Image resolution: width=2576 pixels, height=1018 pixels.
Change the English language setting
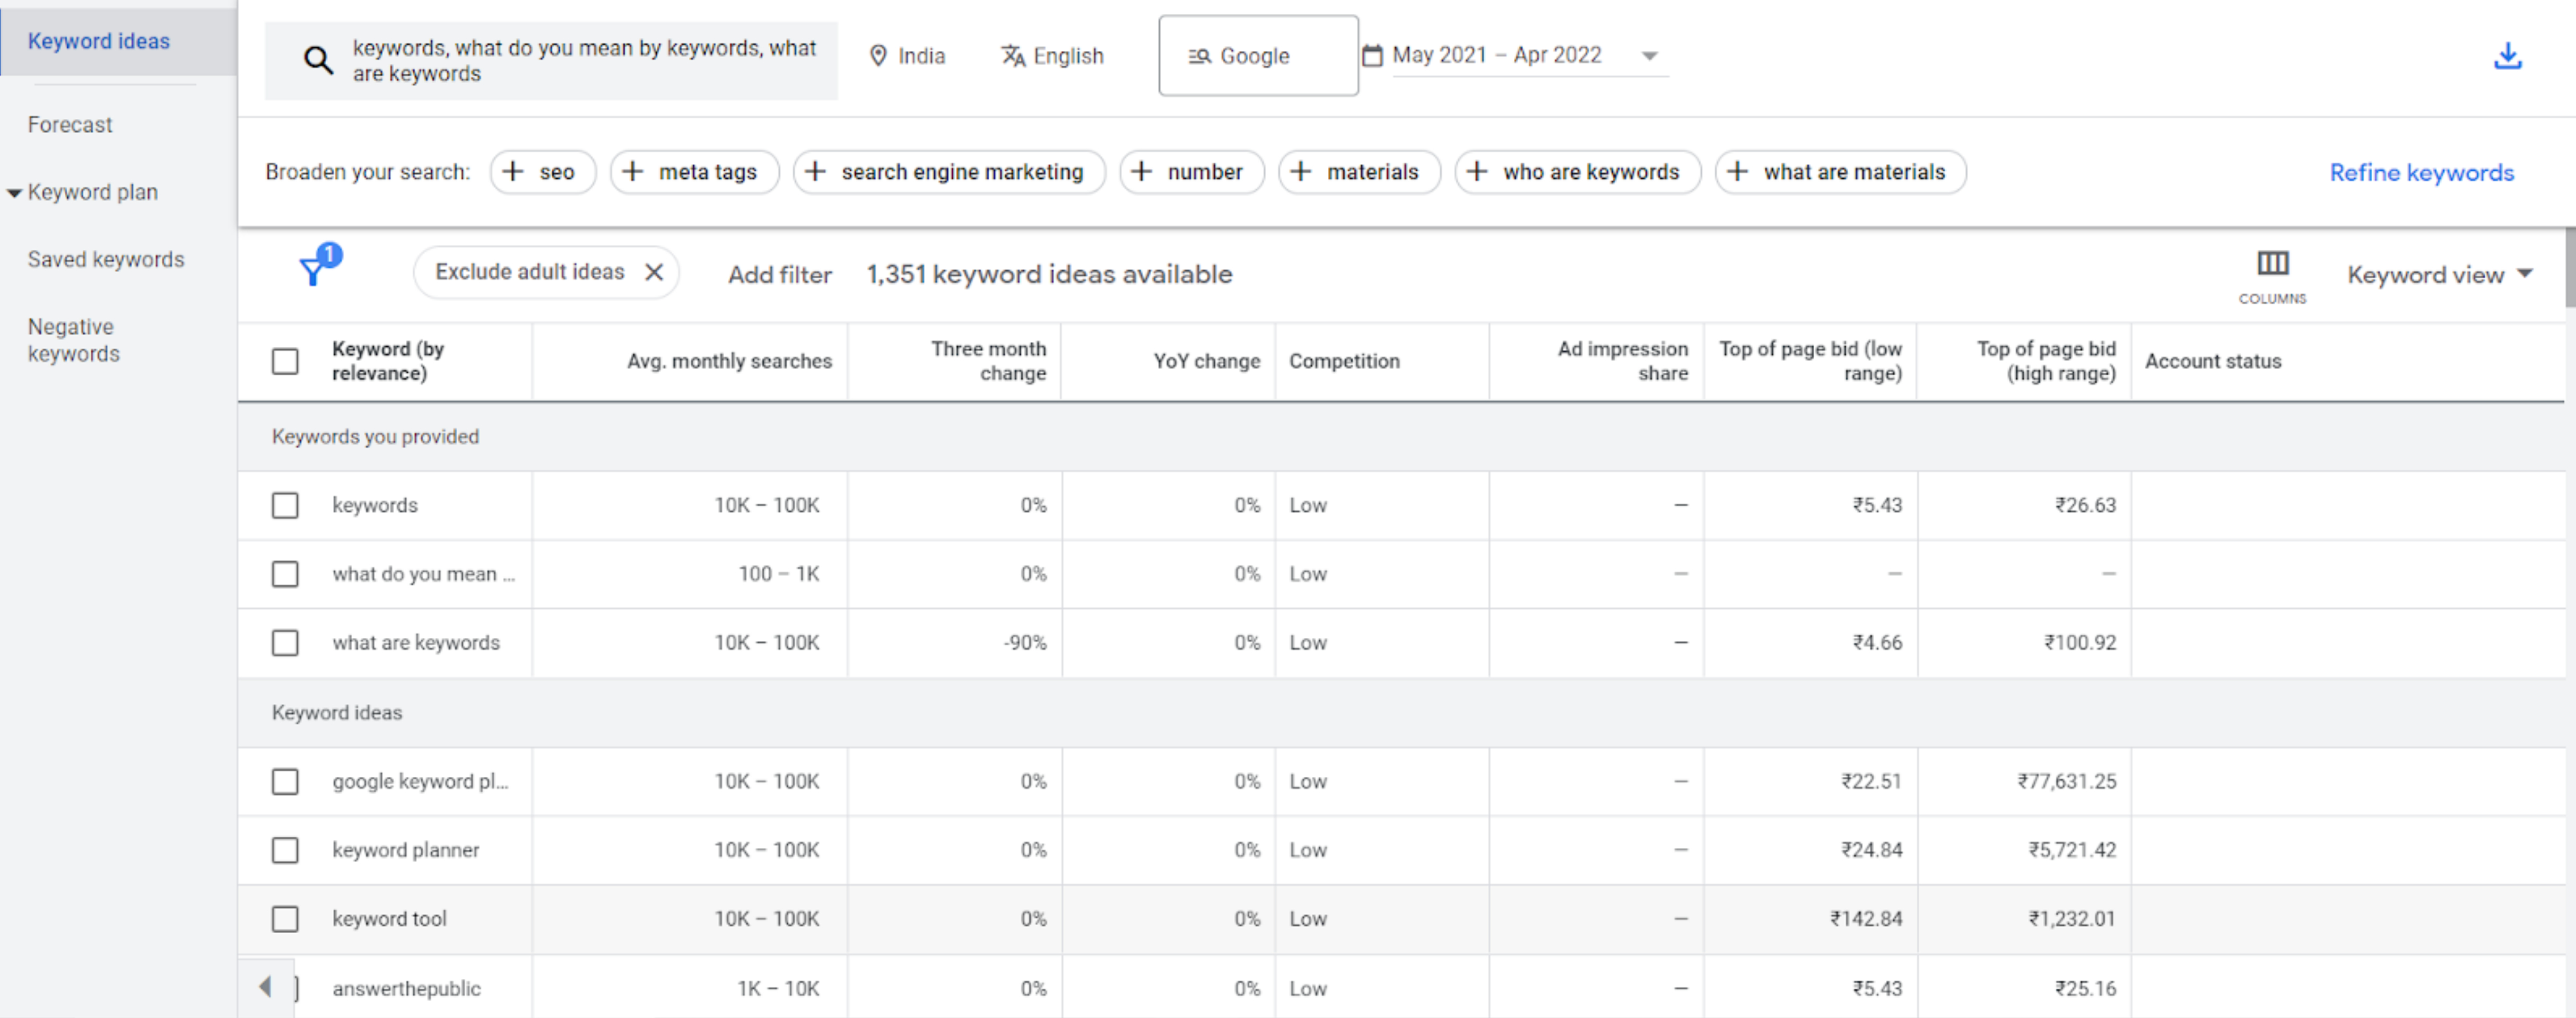click(x=1052, y=56)
